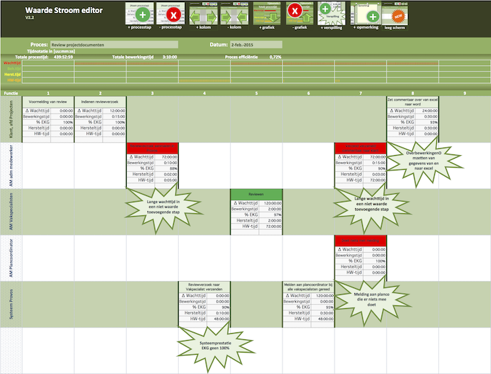Click the red 'Wachttijd' timeline legend label
The width and height of the screenshot is (491, 374).
(12, 63)
